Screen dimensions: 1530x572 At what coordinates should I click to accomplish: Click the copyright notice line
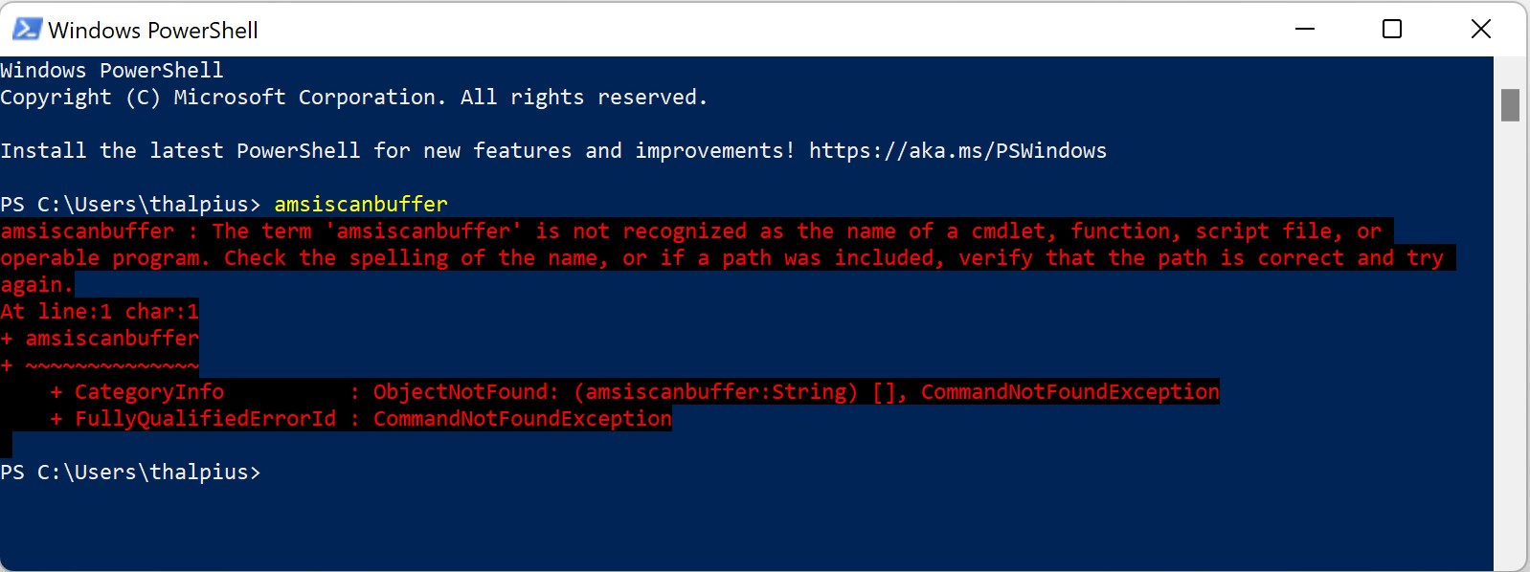pyautogui.click(x=354, y=97)
